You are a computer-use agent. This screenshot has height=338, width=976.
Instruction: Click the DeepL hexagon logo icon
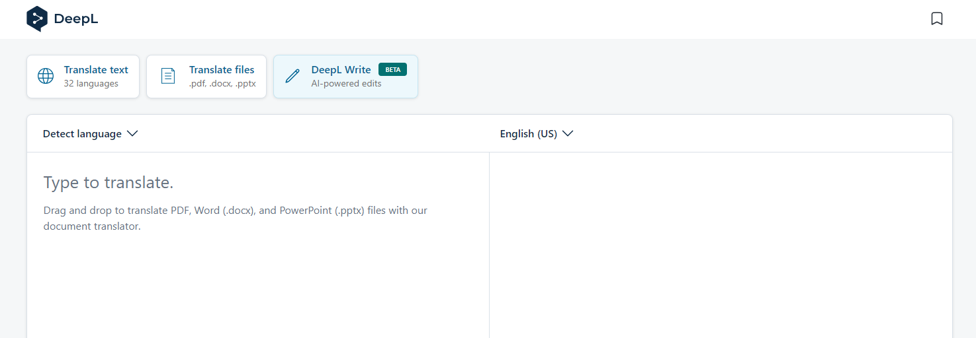coord(37,18)
